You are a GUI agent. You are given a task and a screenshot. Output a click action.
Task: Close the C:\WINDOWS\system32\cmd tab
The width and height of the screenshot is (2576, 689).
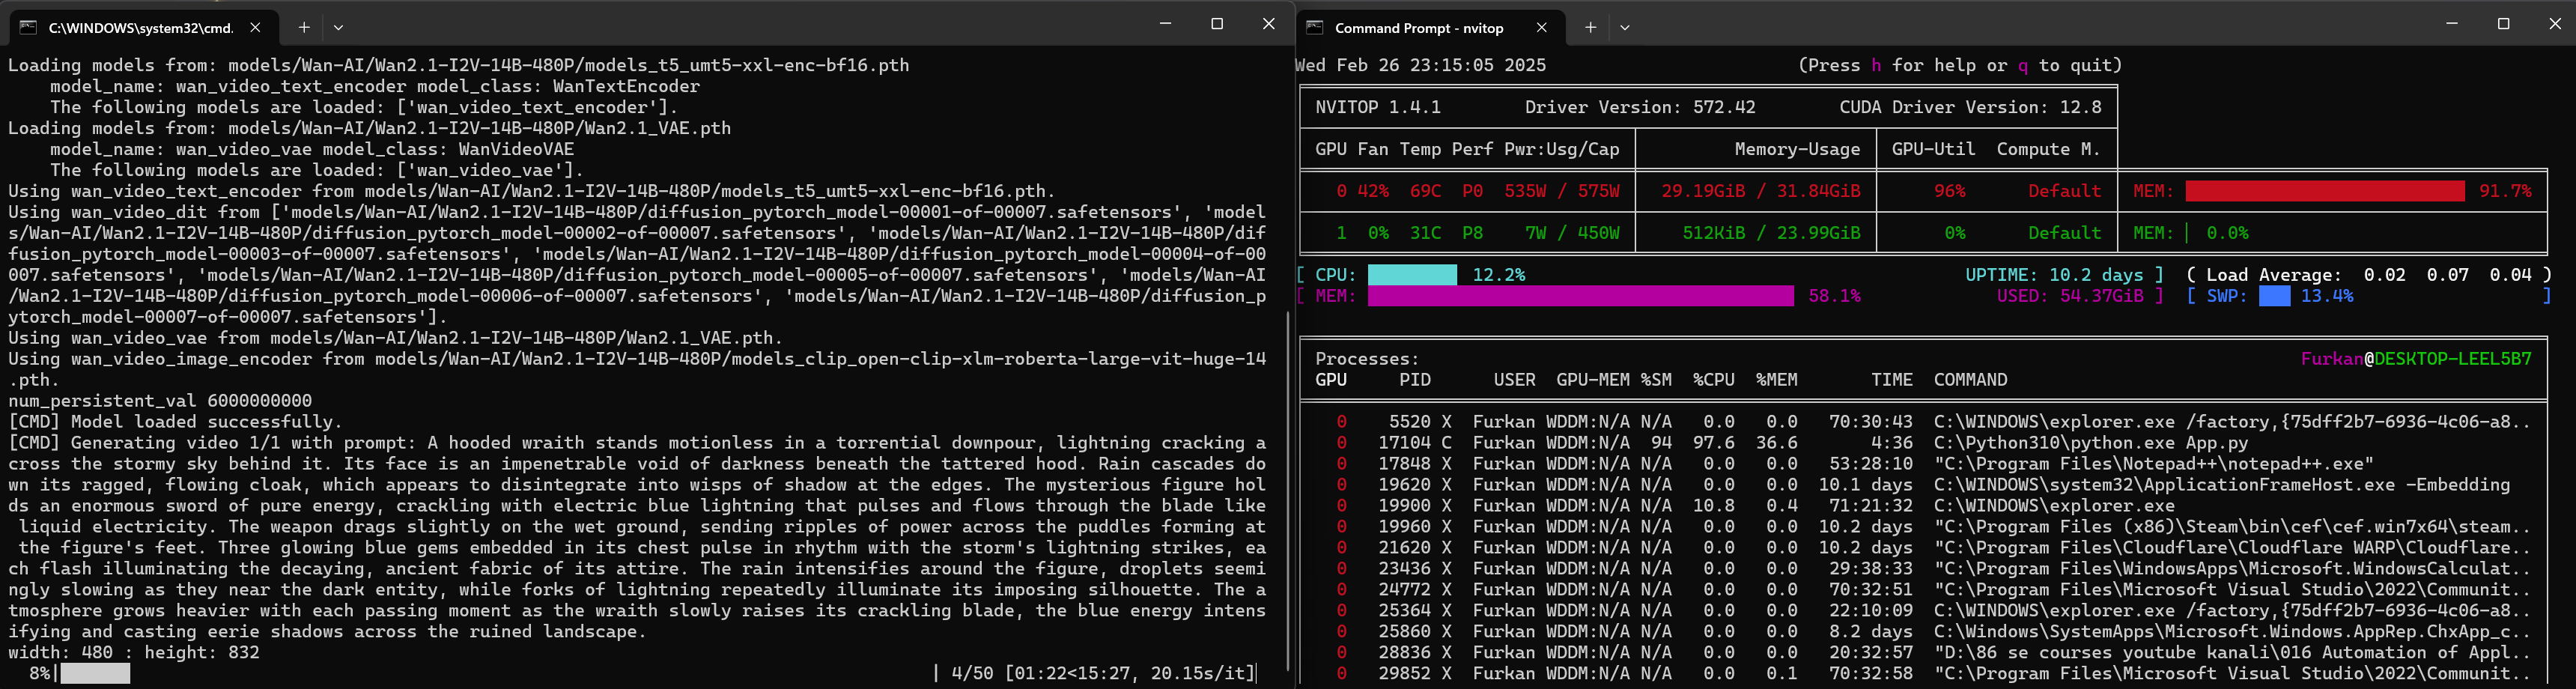click(x=255, y=28)
